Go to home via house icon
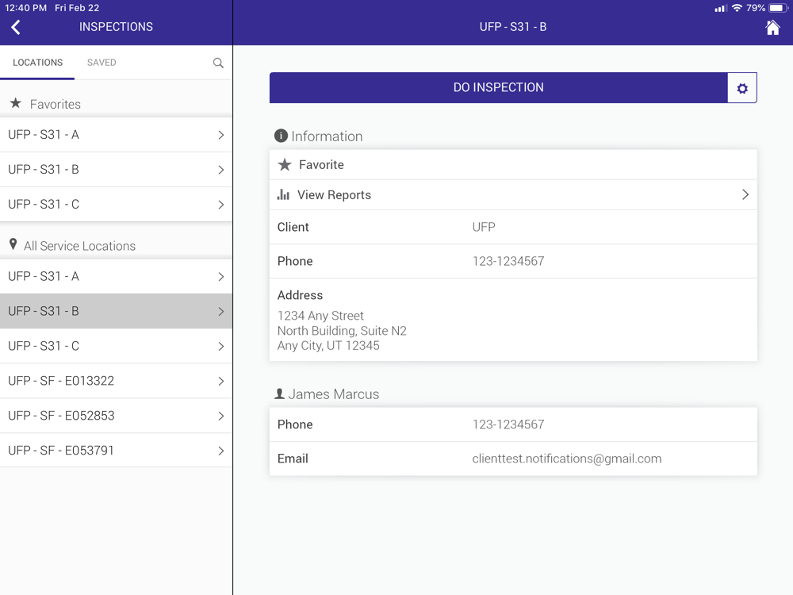Viewport: 793px width, 595px height. (772, 27)
